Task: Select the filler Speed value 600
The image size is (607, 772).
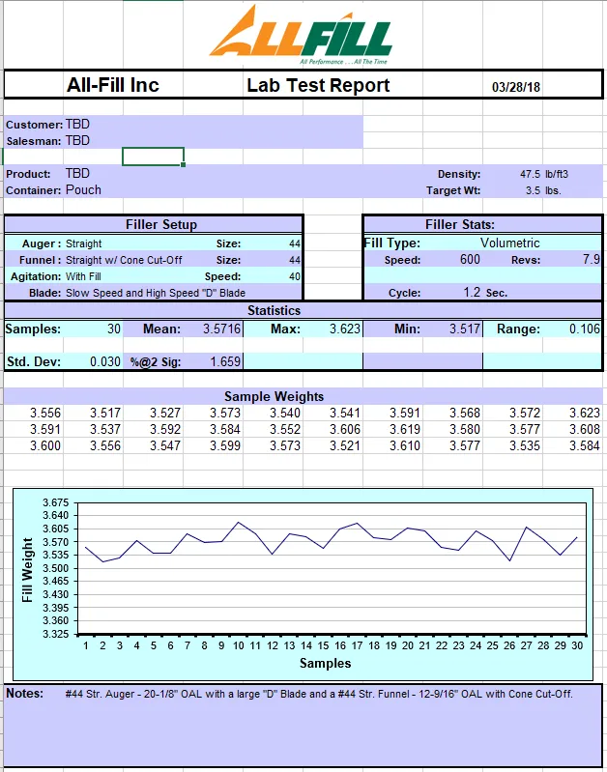Action: point(470,260)
